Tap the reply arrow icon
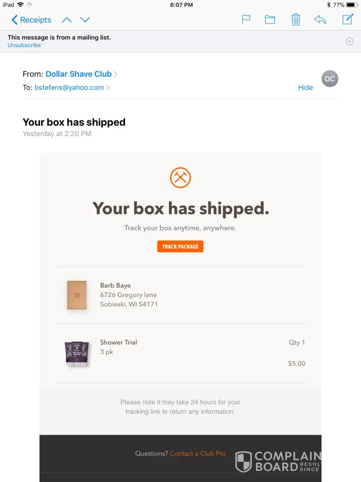The height and width of the screenshot is (482, 361). (x=320, y=20)
